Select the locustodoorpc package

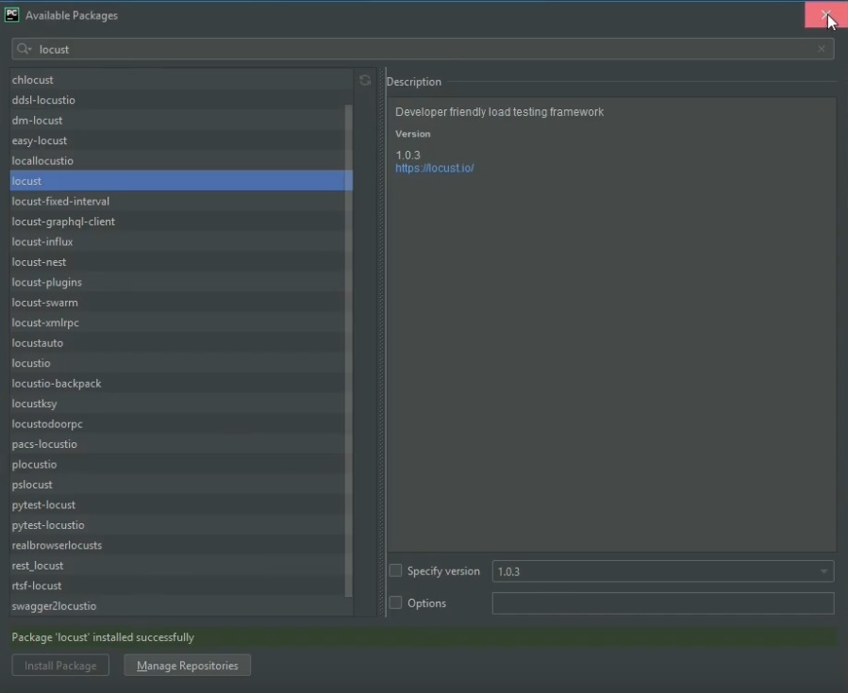(x=181, y=423)
